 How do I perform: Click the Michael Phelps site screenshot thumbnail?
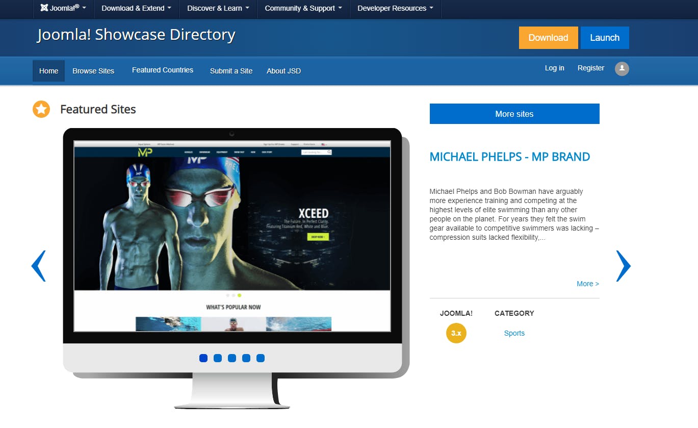coord(232,236)
